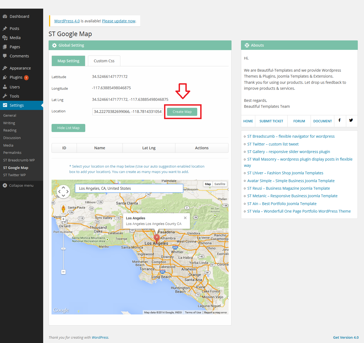Switch map to Map view
Image resolution: width=364 pixels, height=343 pixels.
click(208, 184)
